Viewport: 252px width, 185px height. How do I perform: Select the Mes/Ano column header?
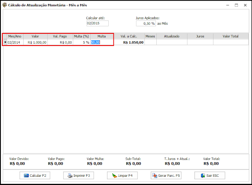pos(15,37)
